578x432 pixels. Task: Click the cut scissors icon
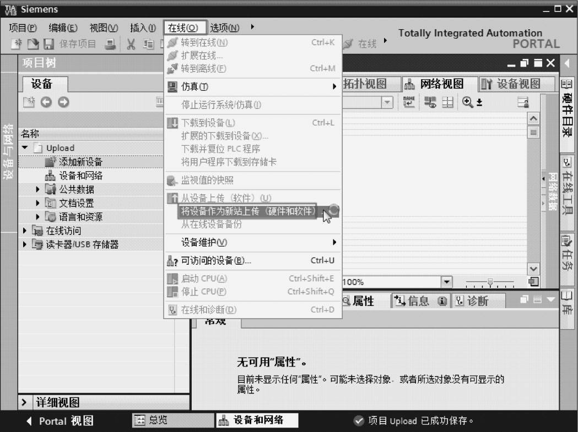click(x=131, y=44)
